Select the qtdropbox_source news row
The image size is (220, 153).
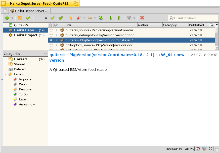[x=131, y=45]
